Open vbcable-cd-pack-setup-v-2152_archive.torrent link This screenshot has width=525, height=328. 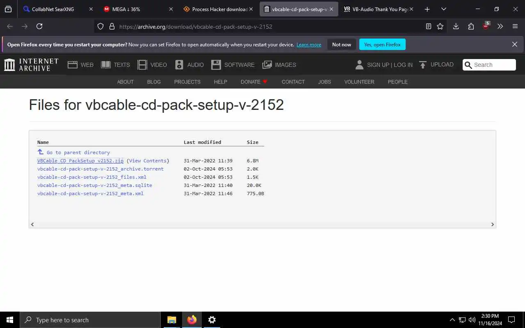(x=100, y=169)
